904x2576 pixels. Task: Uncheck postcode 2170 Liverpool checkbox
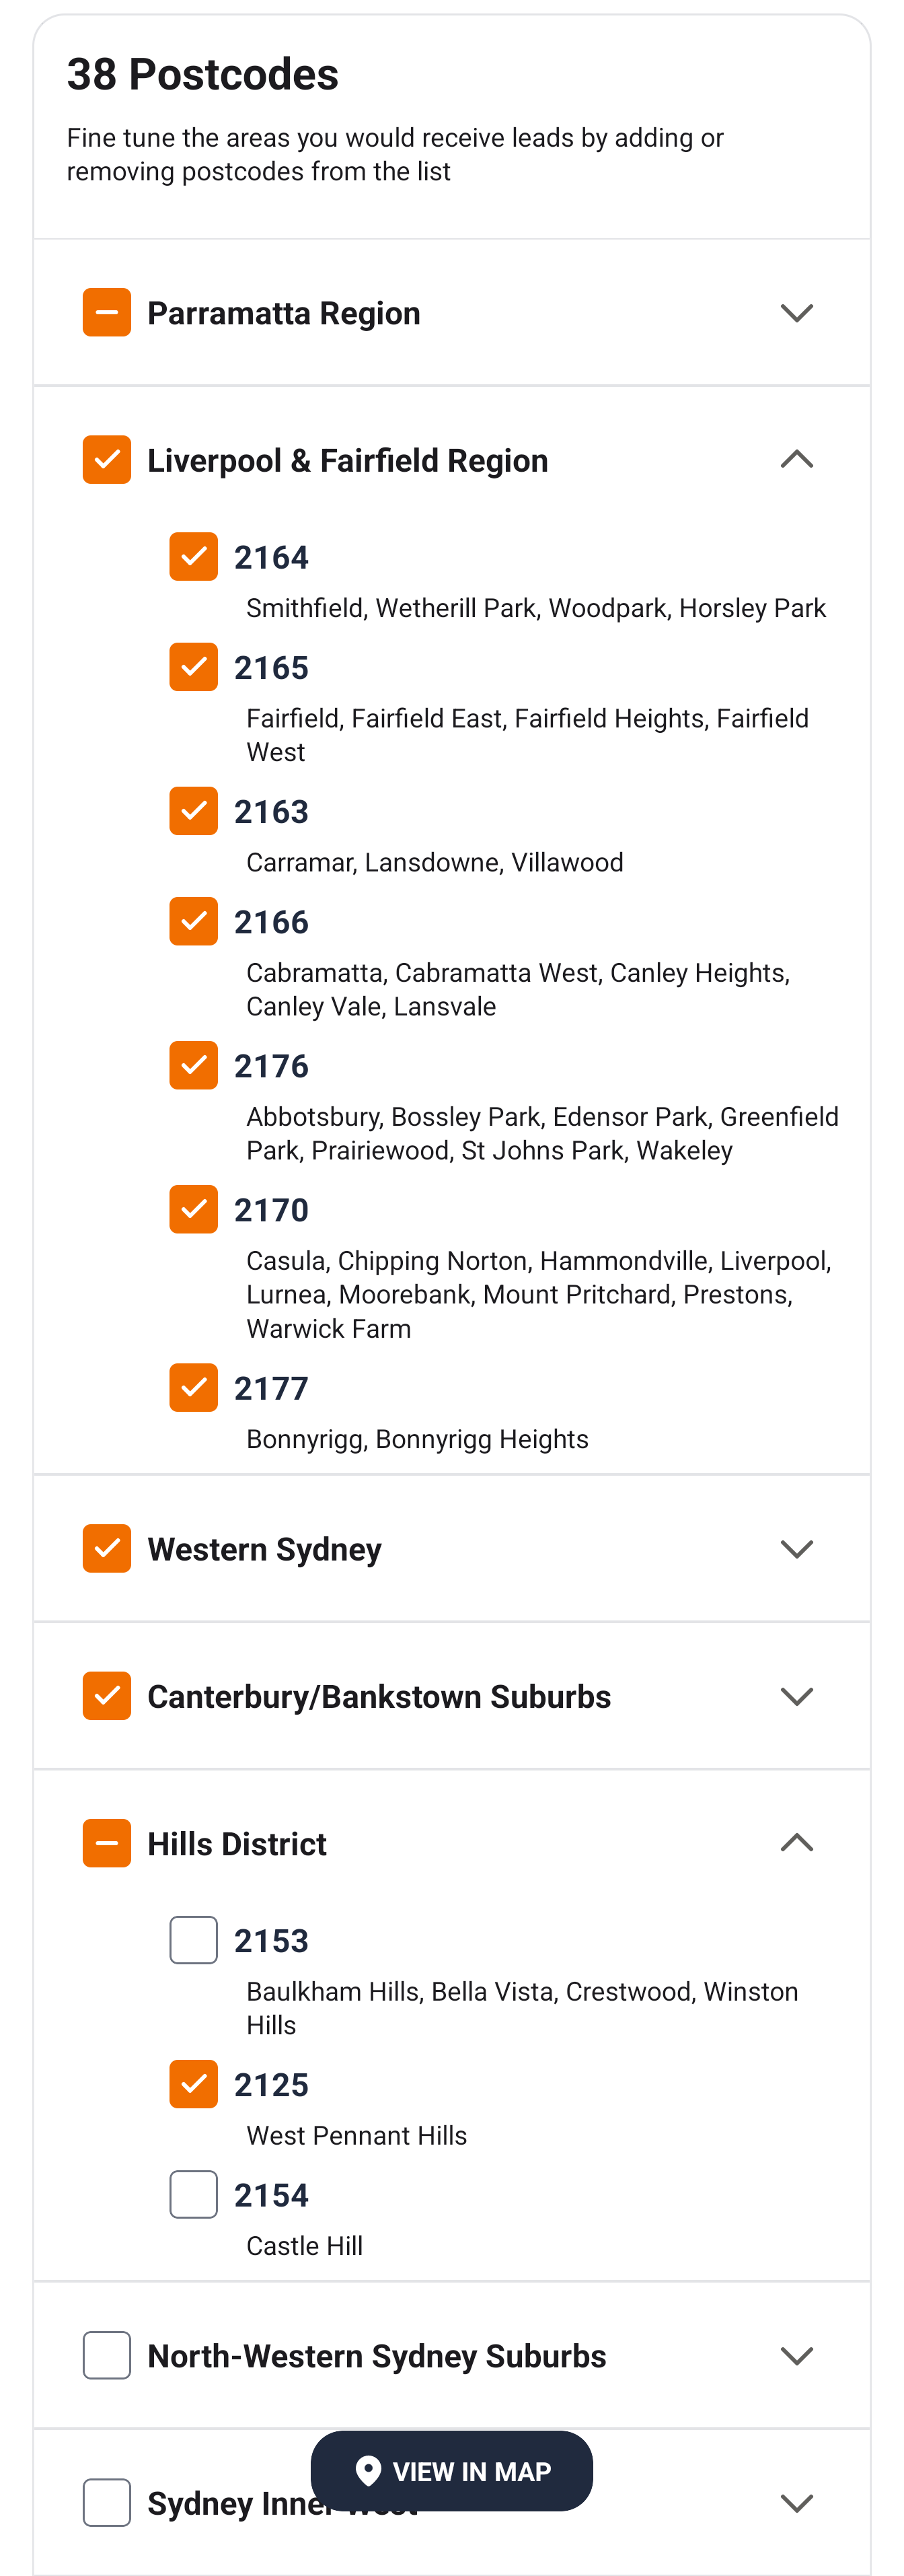194,1210
